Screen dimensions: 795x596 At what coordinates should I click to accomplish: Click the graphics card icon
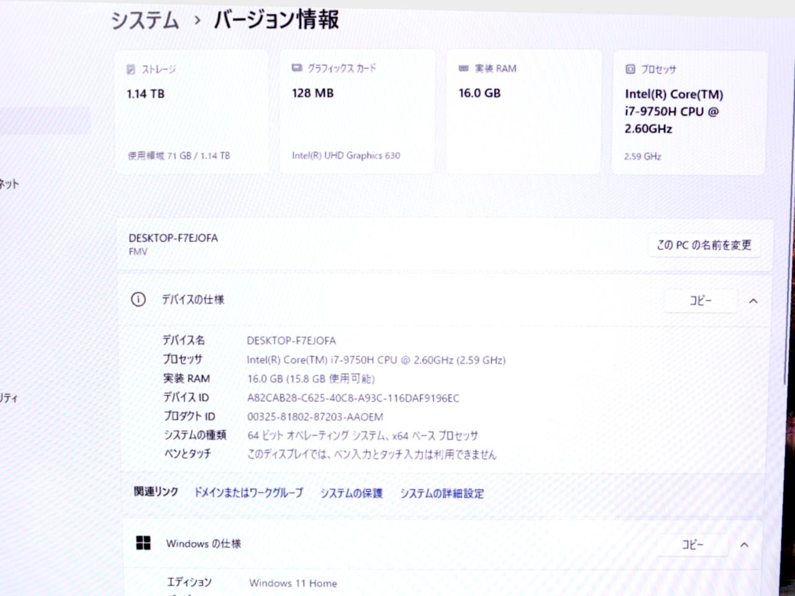[x=297, y=68]
